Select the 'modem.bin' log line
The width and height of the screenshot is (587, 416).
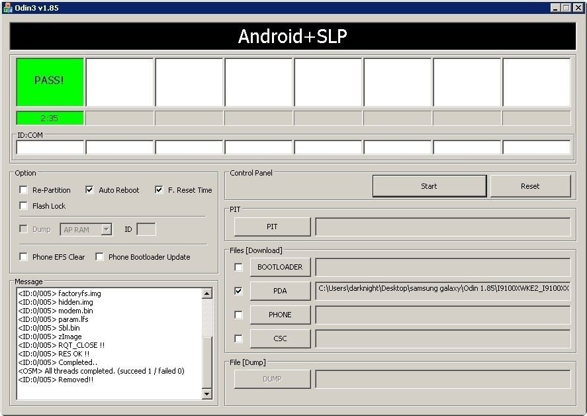click(x=56, y=311)
